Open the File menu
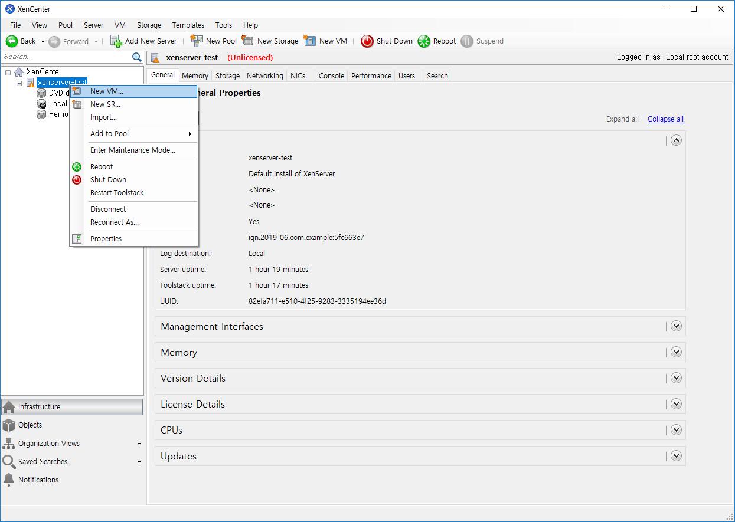 tap(15, 25)
